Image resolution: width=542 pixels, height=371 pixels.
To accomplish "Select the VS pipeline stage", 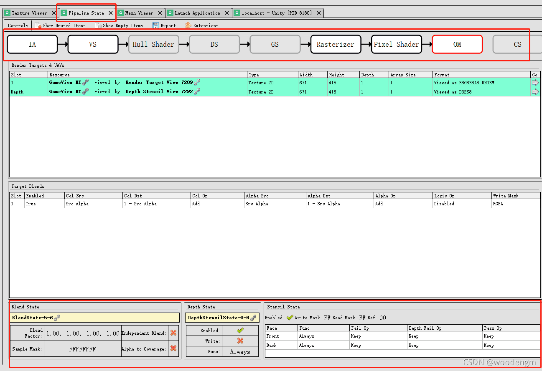I will tap(93, 44).
